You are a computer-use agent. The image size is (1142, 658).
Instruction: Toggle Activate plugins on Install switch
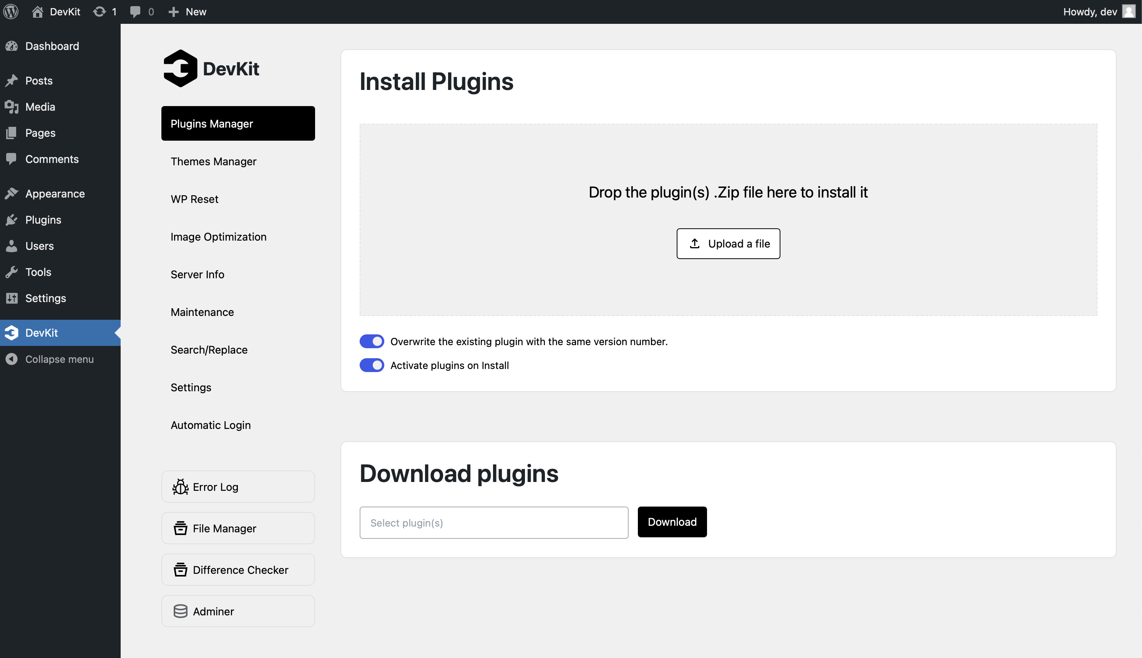372,365
